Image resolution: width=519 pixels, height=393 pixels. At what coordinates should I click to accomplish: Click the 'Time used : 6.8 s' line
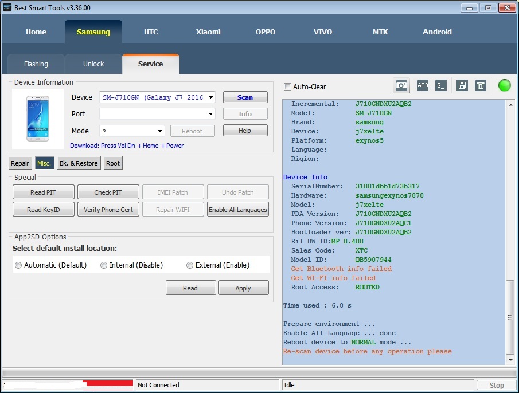pyautogui.click(x=317, y=305)
